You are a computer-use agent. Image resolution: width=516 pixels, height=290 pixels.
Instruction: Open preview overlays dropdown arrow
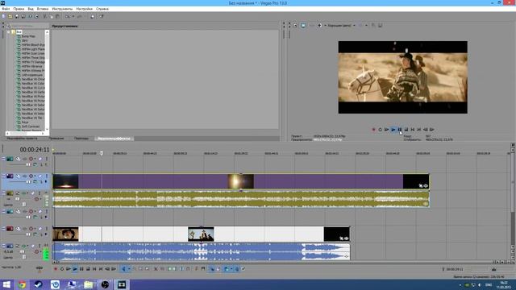click(x=366, y=25)
